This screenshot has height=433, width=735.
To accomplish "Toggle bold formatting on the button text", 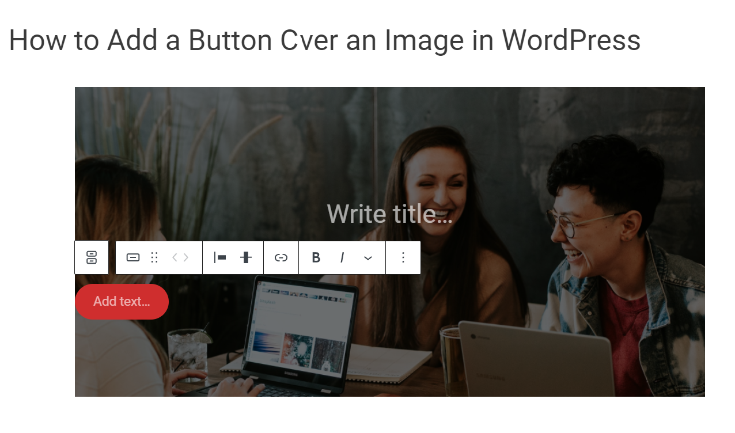I will 316,257.
